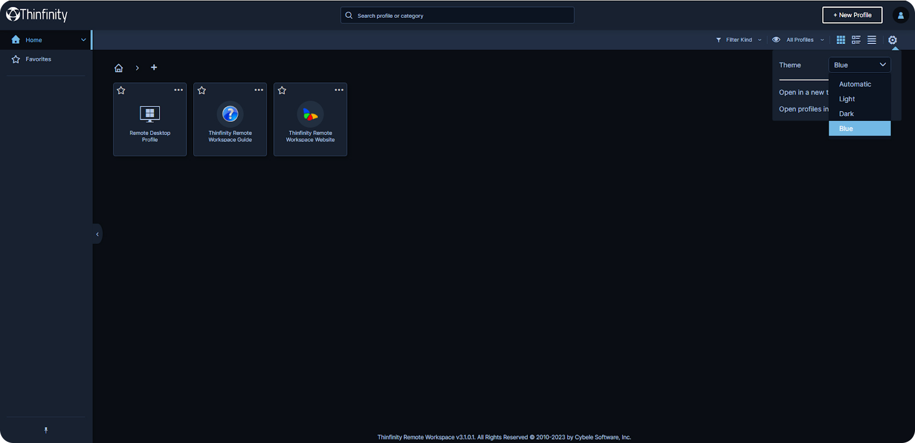Open more options for Workspace Guide card

(259, 90)
